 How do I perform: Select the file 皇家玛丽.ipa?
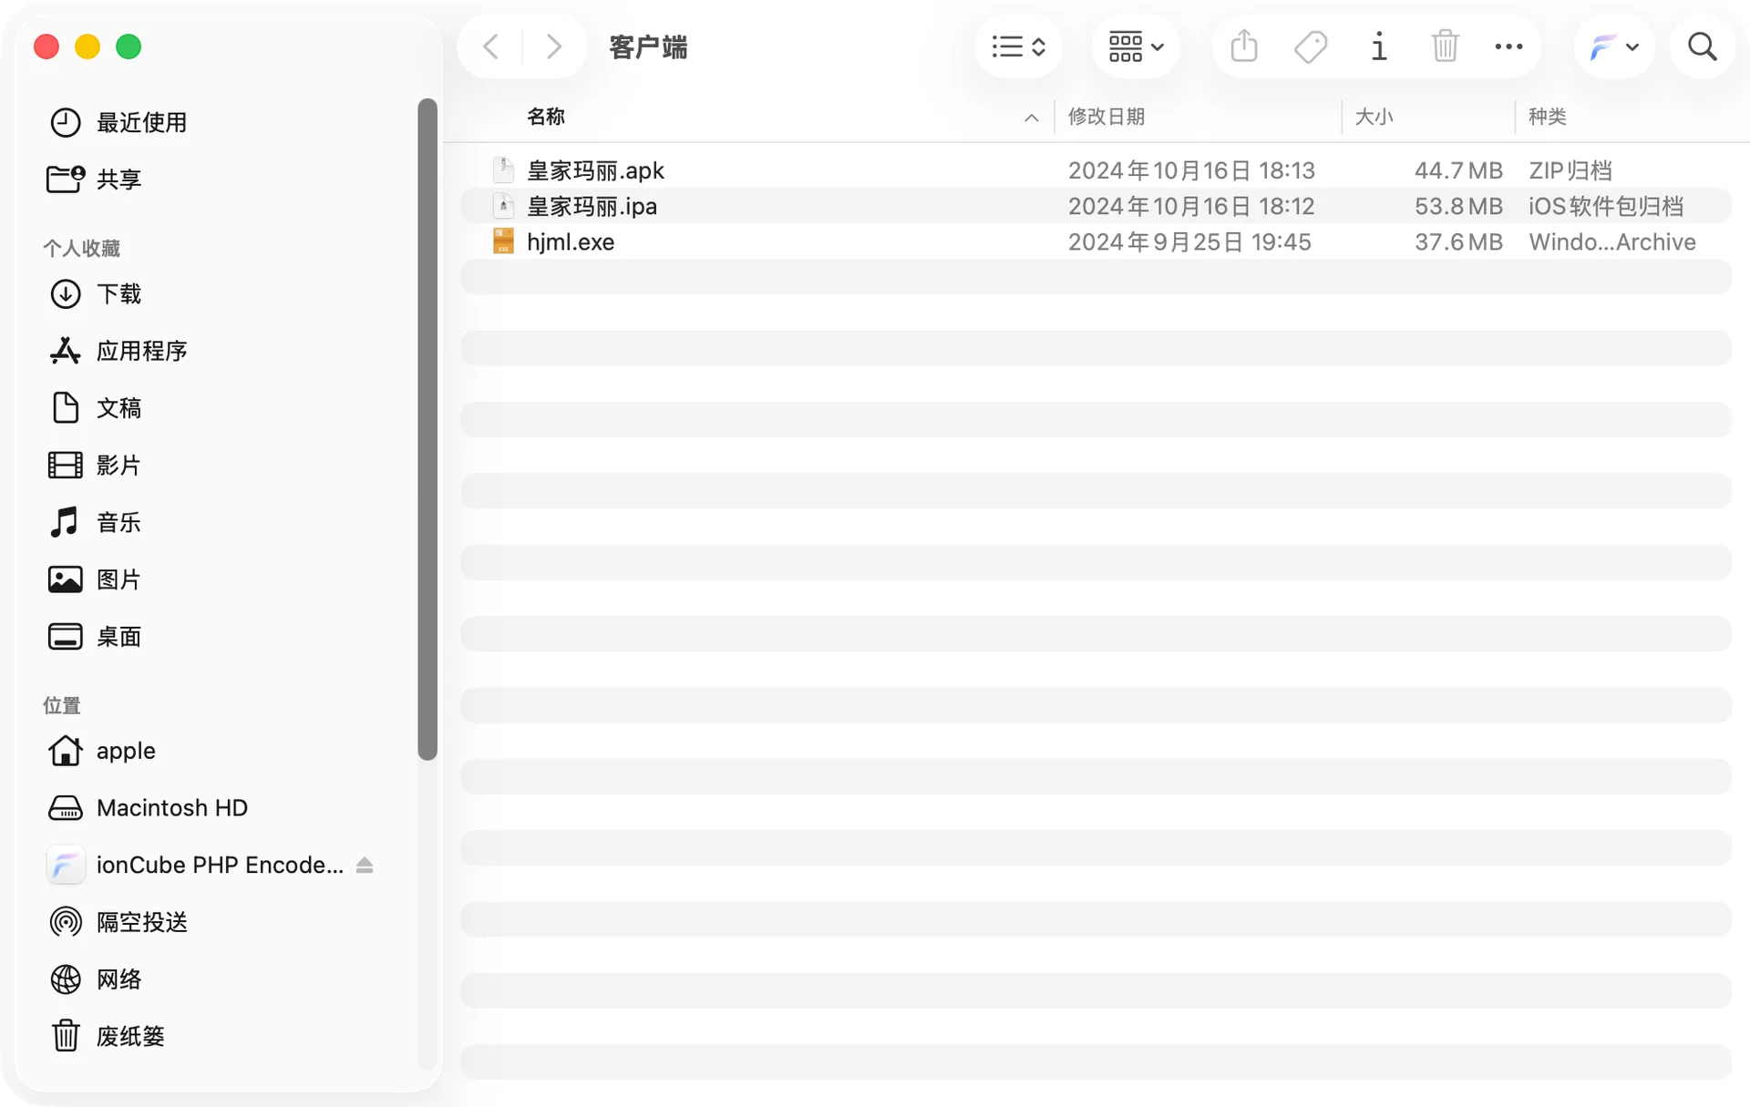1096,206
